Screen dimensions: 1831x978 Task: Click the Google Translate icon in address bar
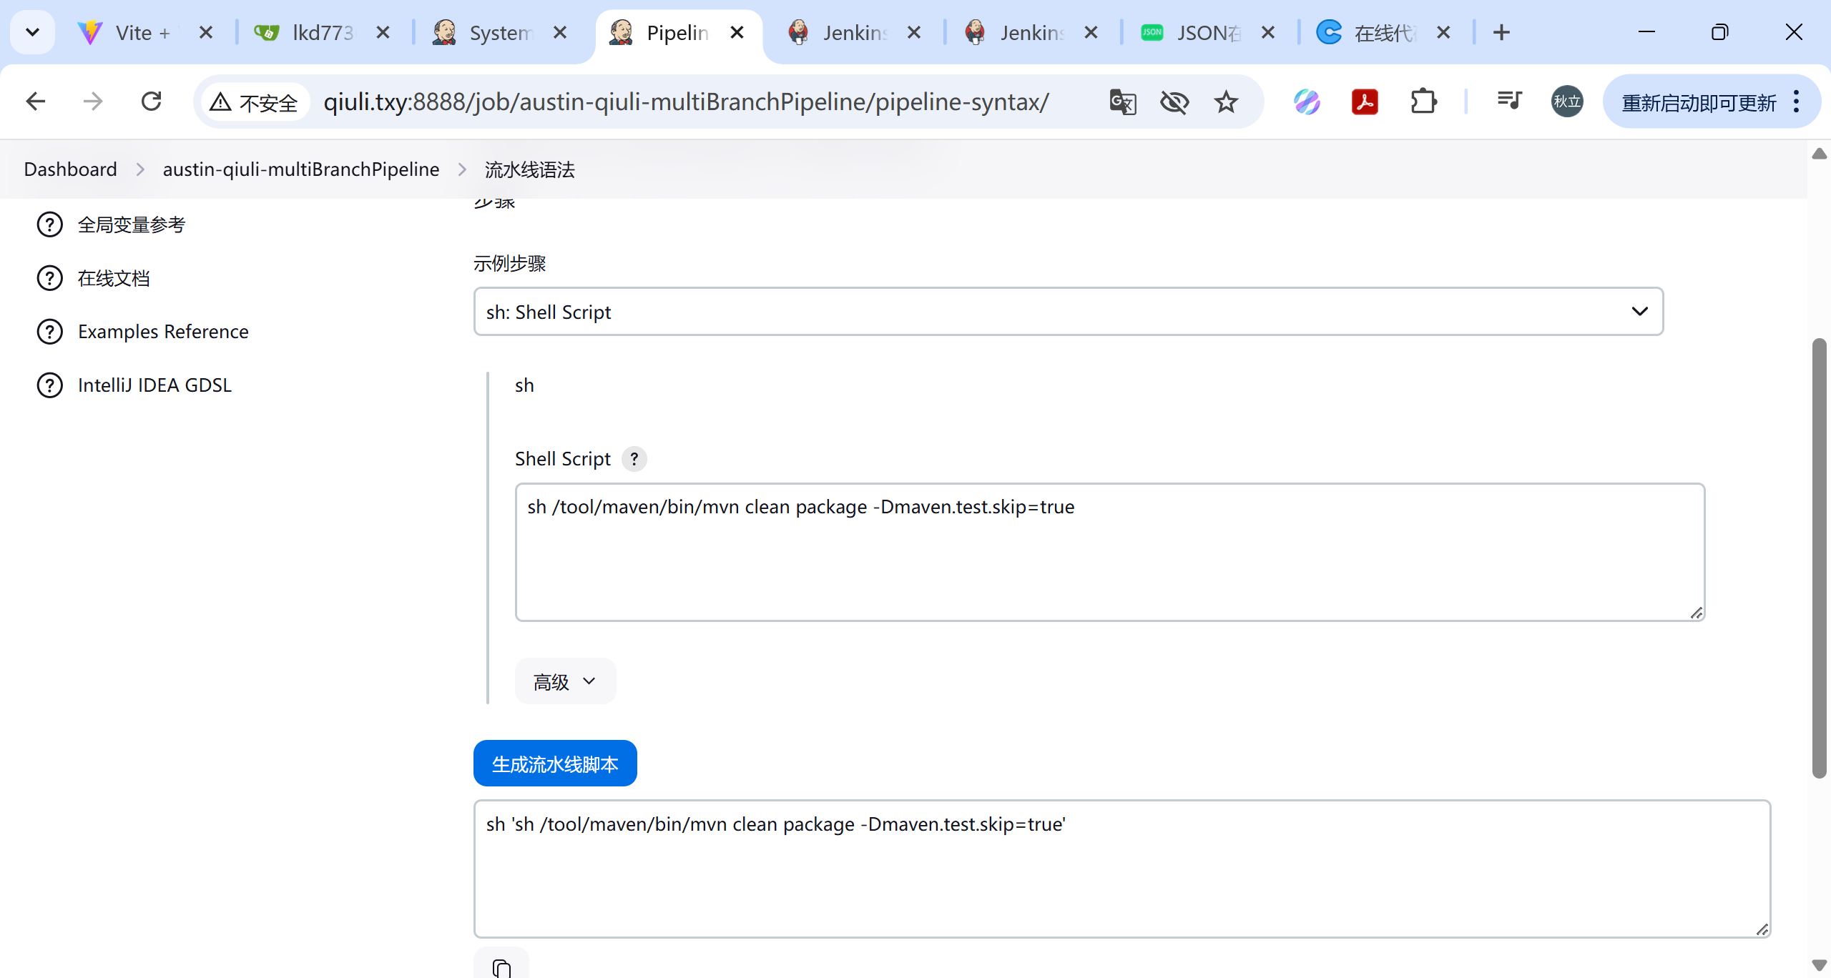(x=1122, y=102)
